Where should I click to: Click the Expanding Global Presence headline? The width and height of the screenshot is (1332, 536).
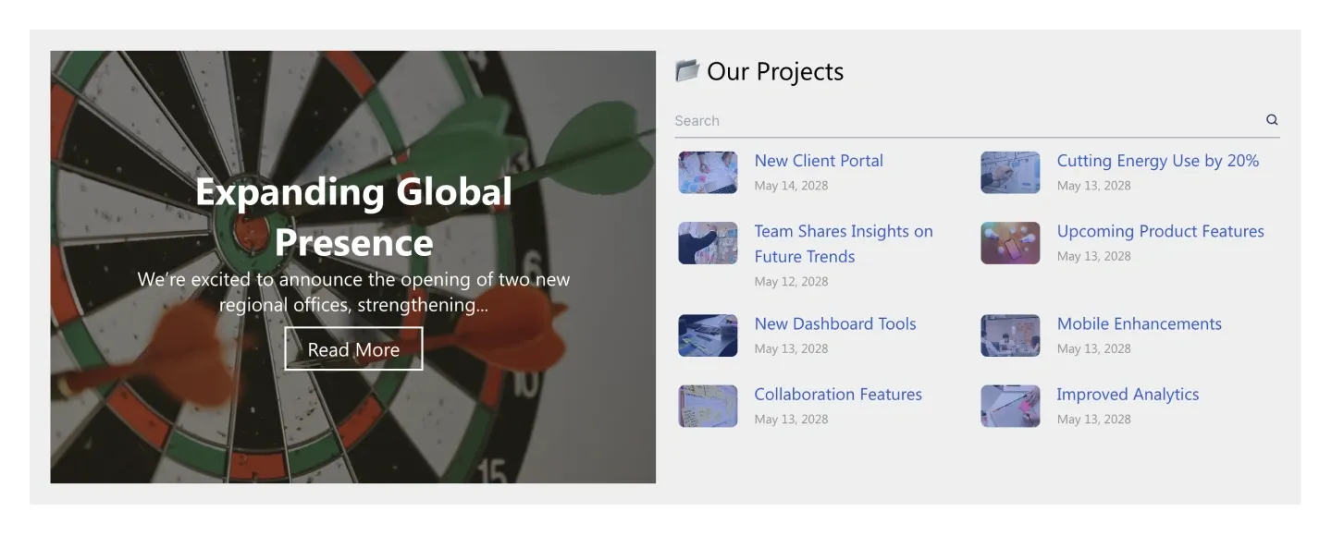[353, 217]
